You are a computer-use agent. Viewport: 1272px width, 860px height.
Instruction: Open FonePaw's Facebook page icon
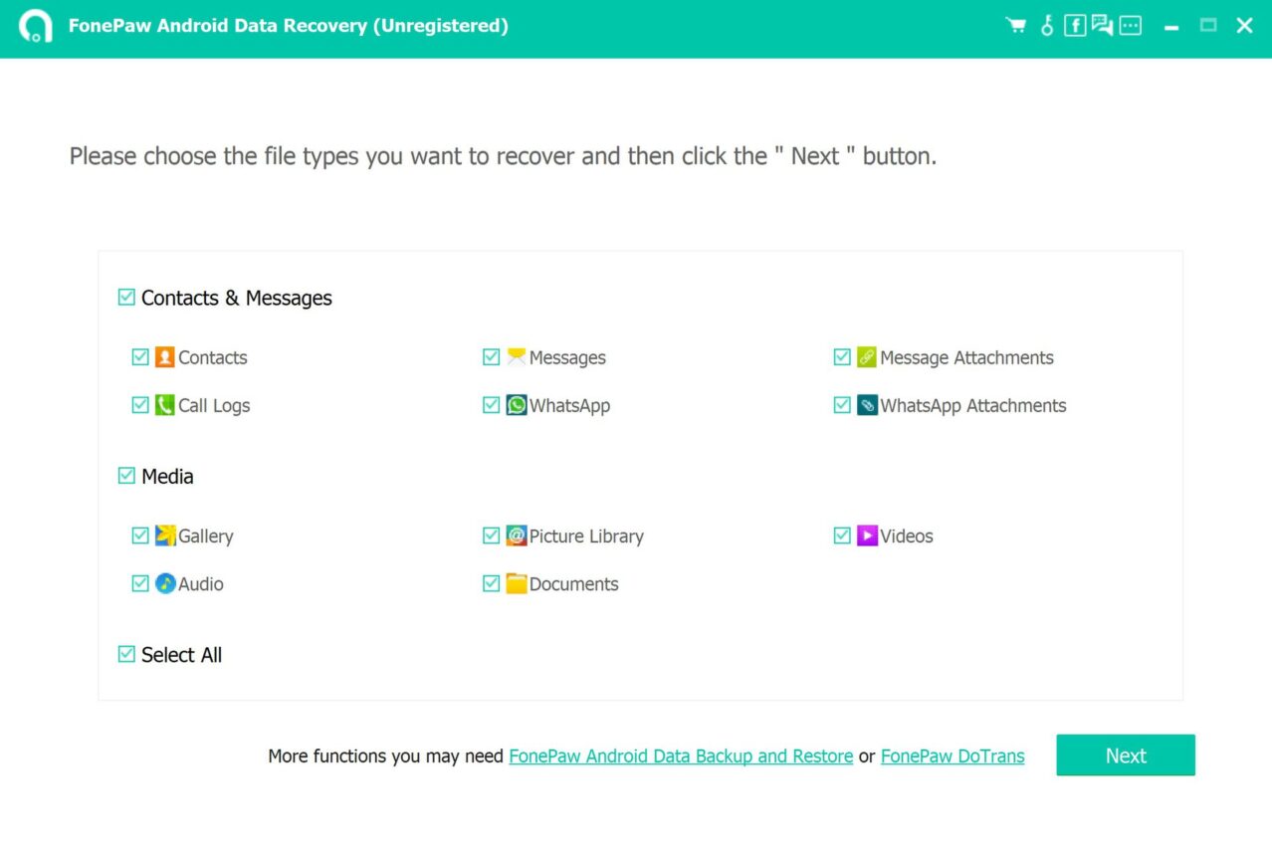1075,25
